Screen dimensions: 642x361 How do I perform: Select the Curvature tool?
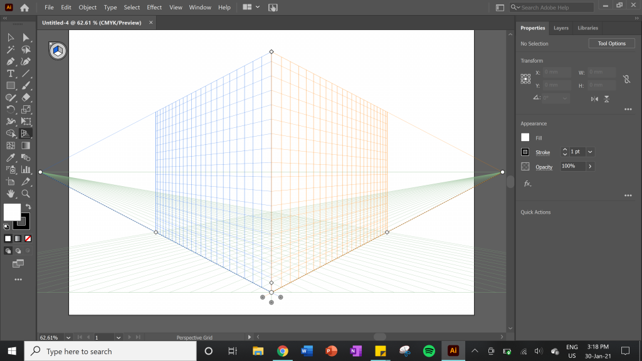click(x=26, y=62)
